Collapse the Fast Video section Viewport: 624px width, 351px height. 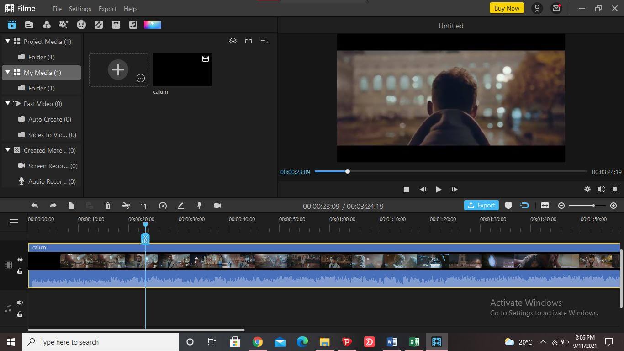8,103
